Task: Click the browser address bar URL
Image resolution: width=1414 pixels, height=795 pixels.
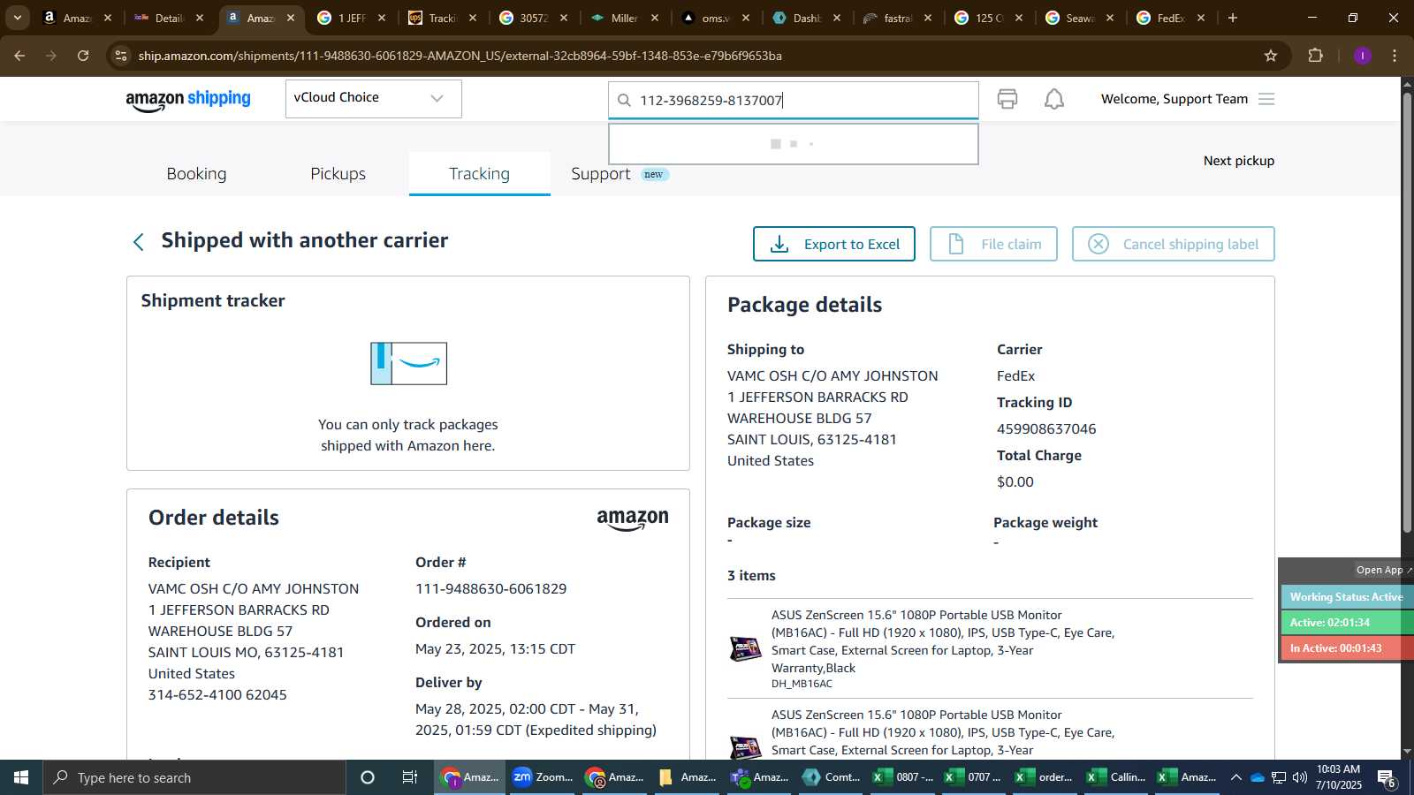Action: point(460,56)
